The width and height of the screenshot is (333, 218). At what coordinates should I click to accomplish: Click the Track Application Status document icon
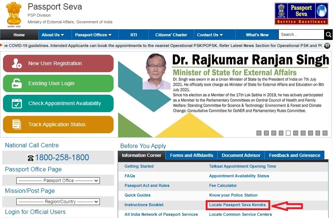[17, 124]
